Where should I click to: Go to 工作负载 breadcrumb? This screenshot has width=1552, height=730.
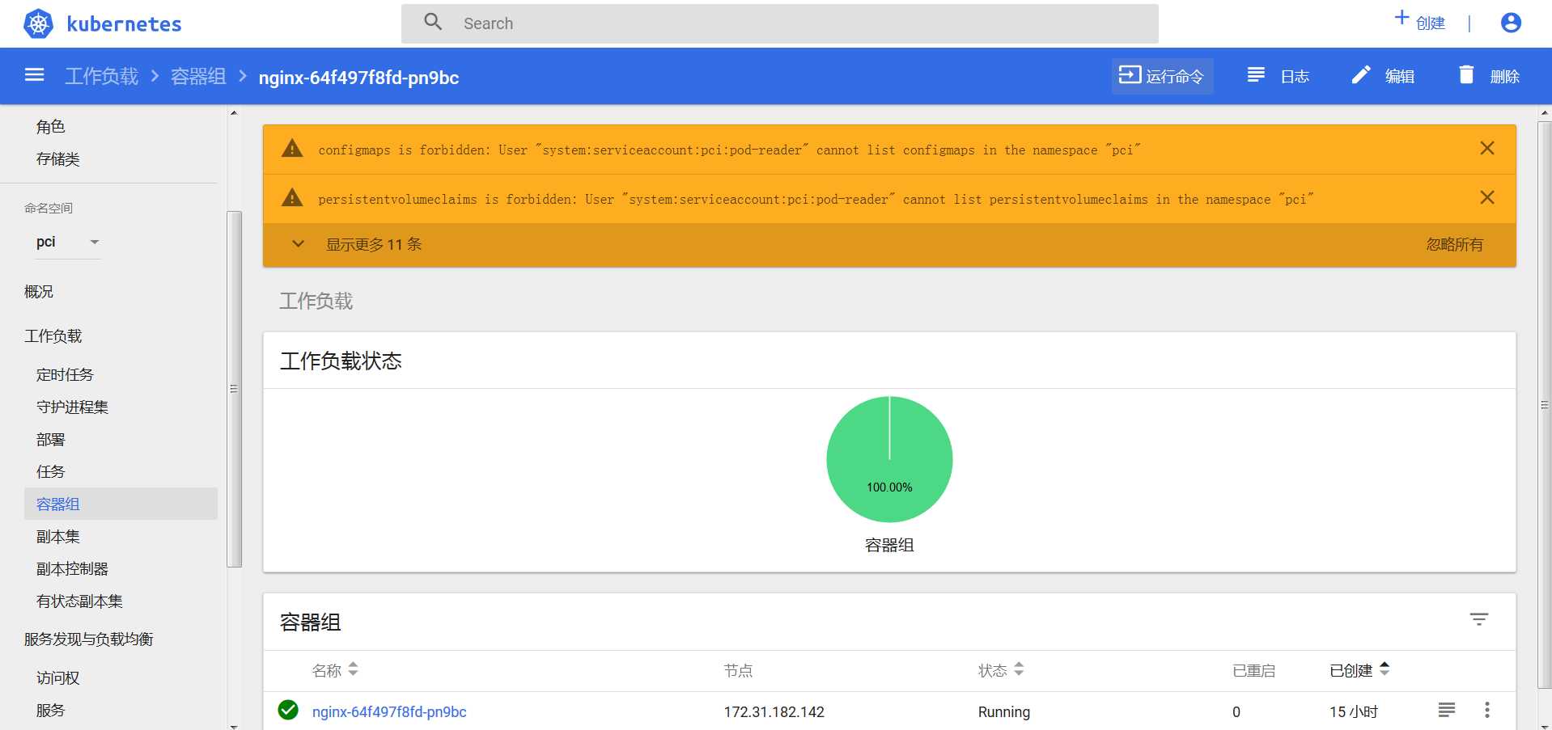click(101, 76)
